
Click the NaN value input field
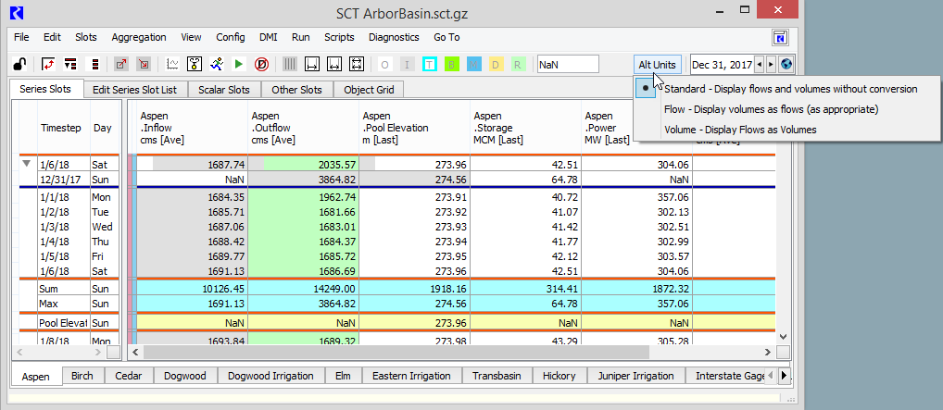coord(567,65)
